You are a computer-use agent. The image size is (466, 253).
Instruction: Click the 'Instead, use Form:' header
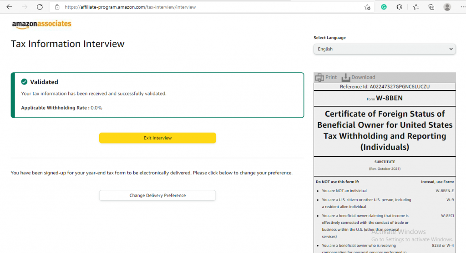pyautogui.click(x=437, y=182)
